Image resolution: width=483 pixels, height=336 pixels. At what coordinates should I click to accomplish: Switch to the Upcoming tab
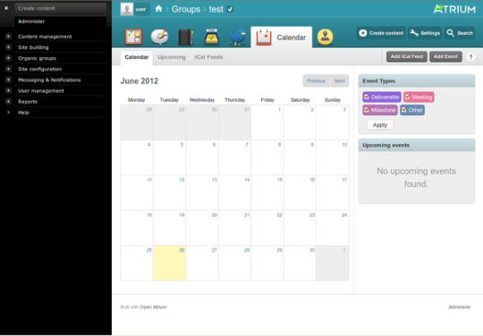pos(172,57)
